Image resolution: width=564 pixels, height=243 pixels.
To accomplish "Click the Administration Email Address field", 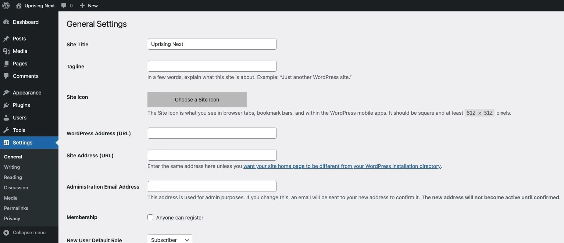I will (212, 186).
